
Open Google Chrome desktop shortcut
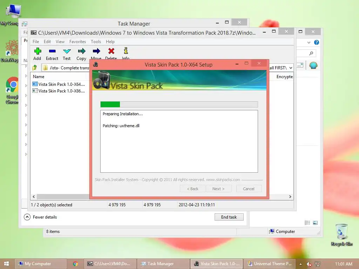click(x=12, y=85)
